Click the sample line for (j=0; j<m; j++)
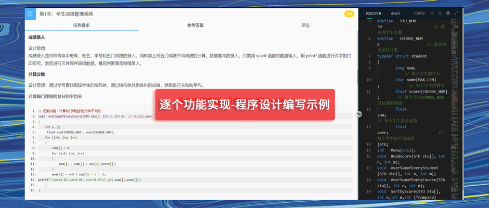 click(61, 137)
